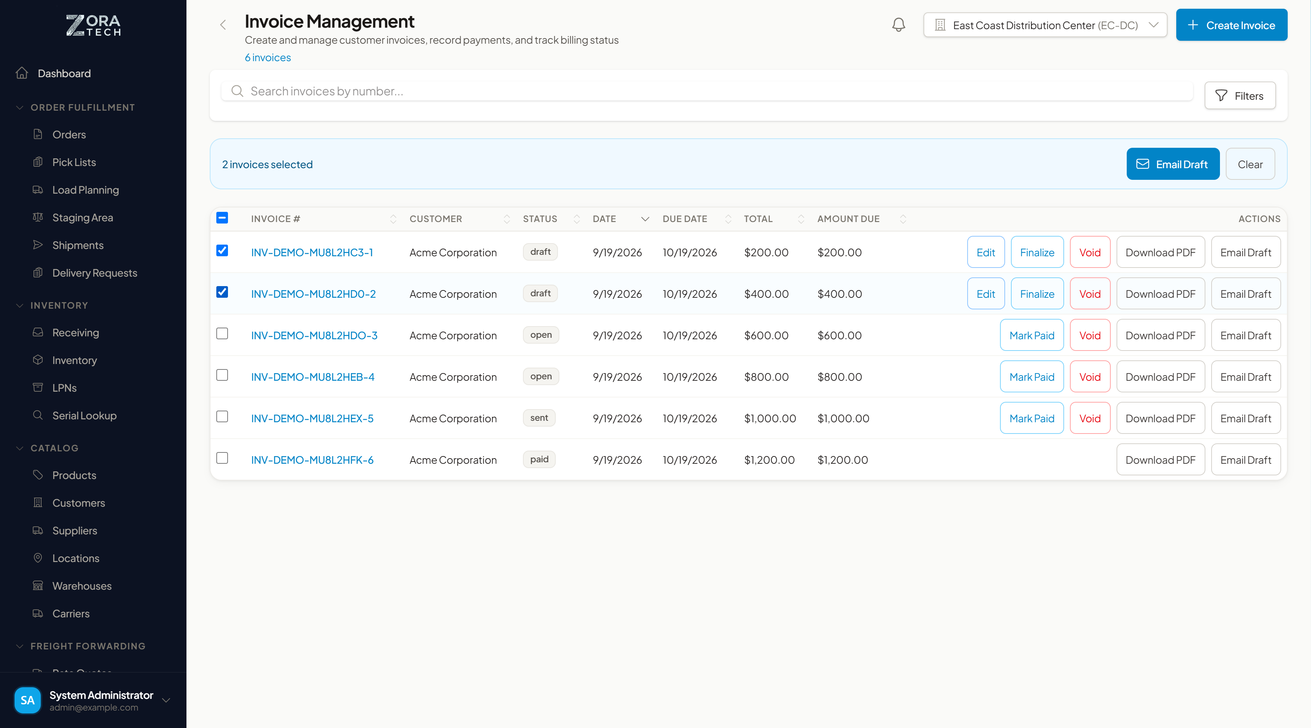Click the 6 invoices count link
This screenshot has width=1311, height=728.
[268, 58]
